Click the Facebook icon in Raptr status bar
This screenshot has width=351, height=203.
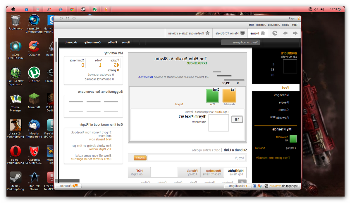point(254,186)
